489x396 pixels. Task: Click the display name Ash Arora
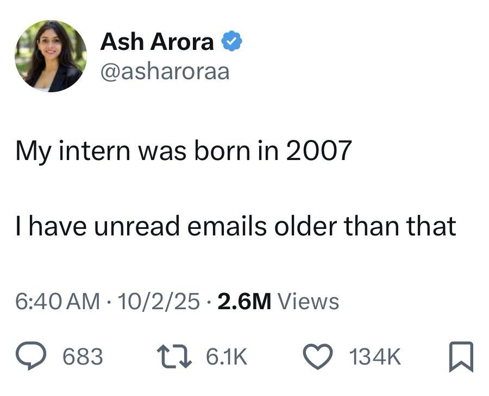156,42
